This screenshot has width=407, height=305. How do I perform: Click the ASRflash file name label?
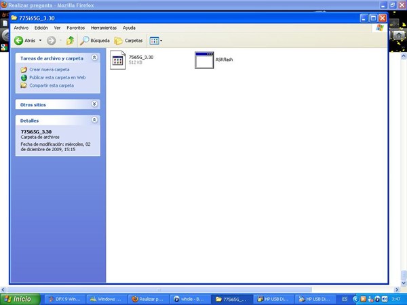[224, 60]
